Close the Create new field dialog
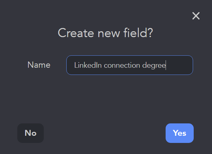 (x=196, y=16)
